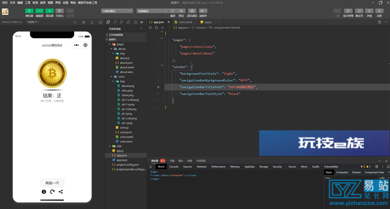Click the share icon in simulator
This screenshot has height=209, width=390.
tap(61, 192)
